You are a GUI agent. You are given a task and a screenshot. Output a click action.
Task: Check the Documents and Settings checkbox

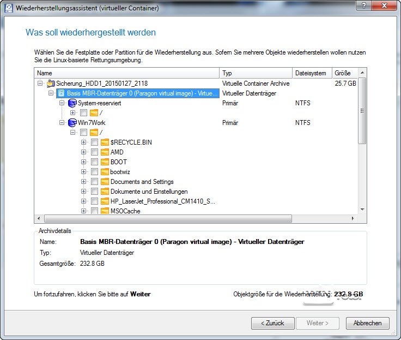[94, 182]
